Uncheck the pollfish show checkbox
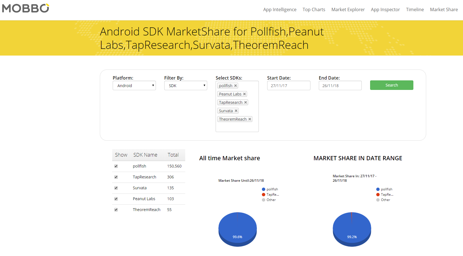Screen dimensions: 463x256 pos(116,166)
